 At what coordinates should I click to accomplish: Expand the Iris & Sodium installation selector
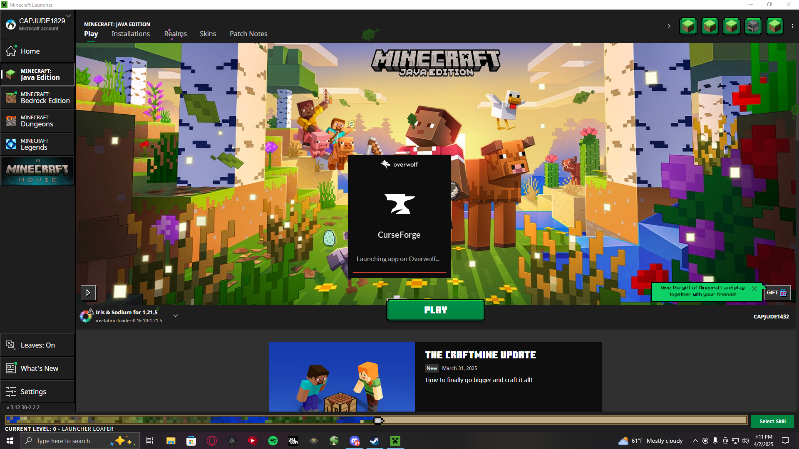(176, 316)
